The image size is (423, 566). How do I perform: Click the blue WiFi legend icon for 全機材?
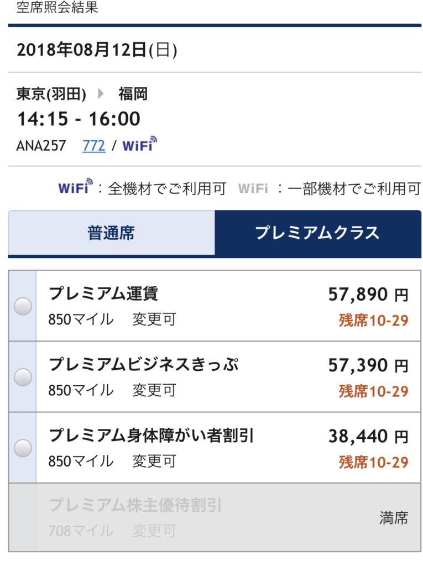(x=75, y=187)
